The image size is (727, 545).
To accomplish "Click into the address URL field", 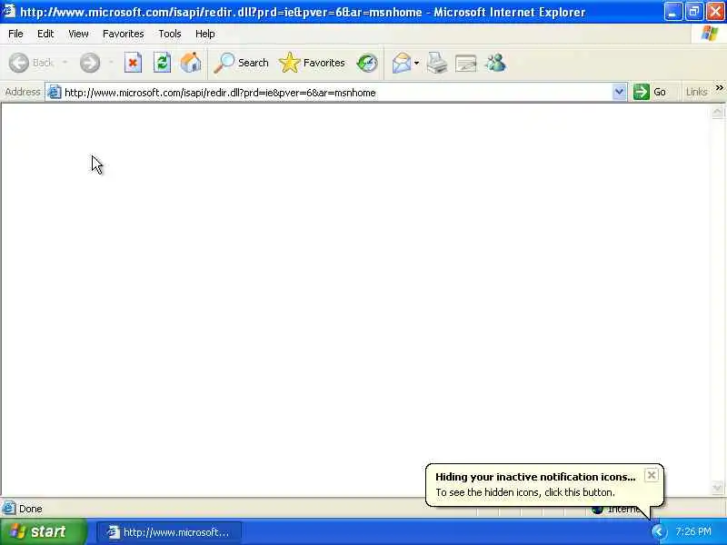I will point(336,93).
